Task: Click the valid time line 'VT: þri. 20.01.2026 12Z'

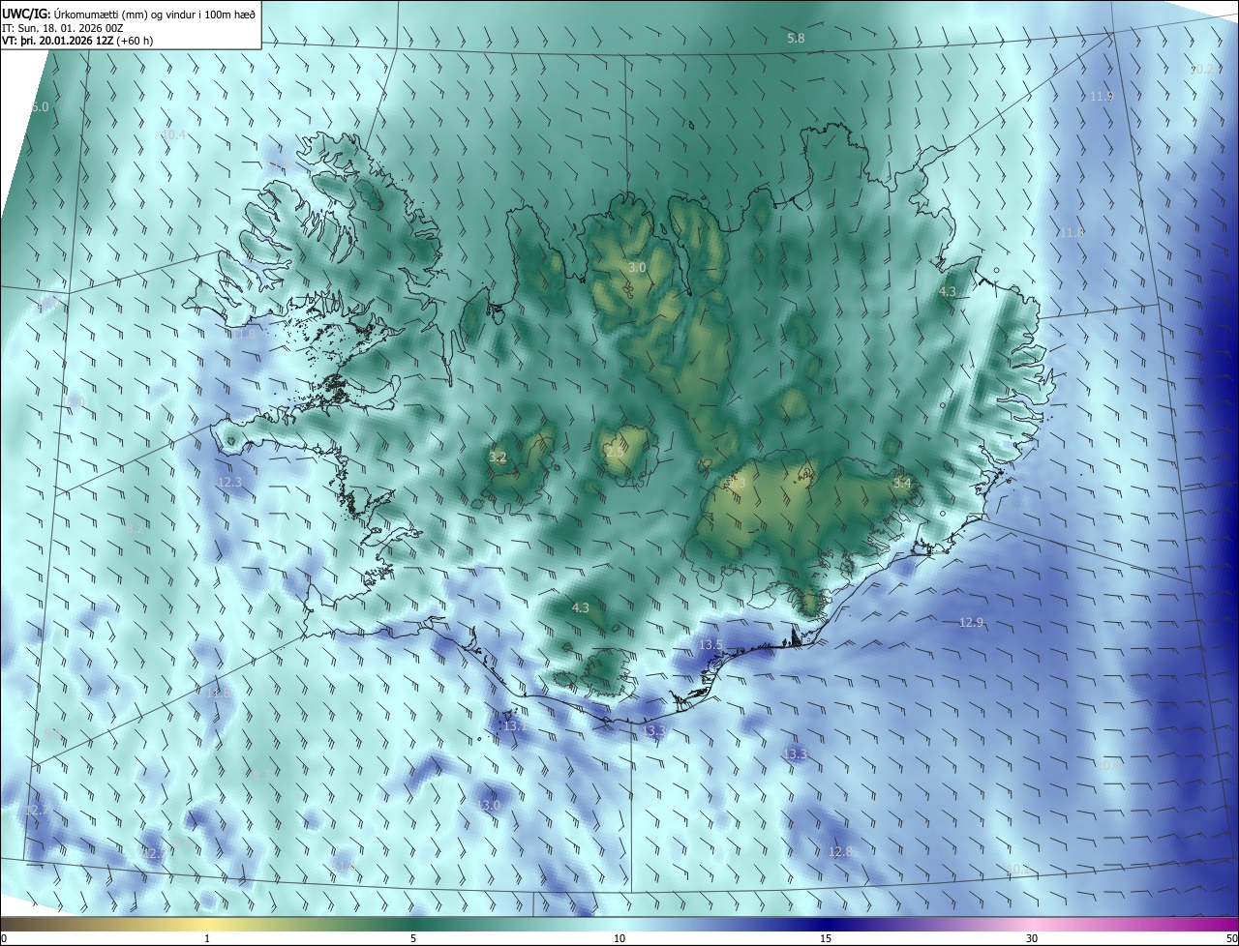Action: tap(77, 41)
